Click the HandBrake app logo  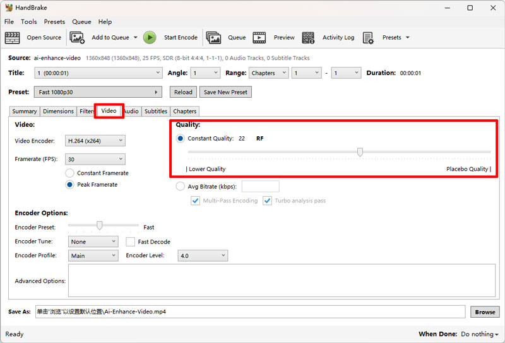coord(9,8)
